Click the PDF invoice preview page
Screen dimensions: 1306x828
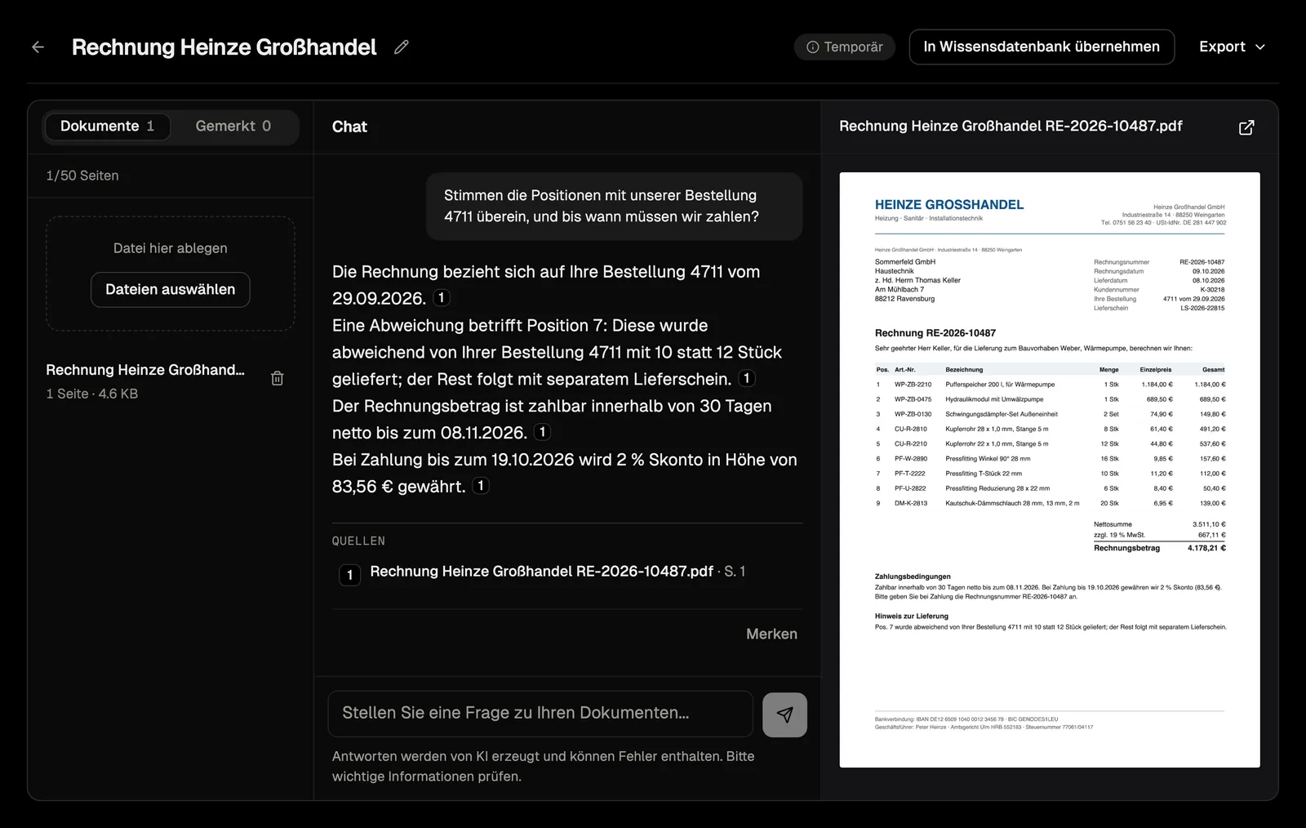[1050, 470]
